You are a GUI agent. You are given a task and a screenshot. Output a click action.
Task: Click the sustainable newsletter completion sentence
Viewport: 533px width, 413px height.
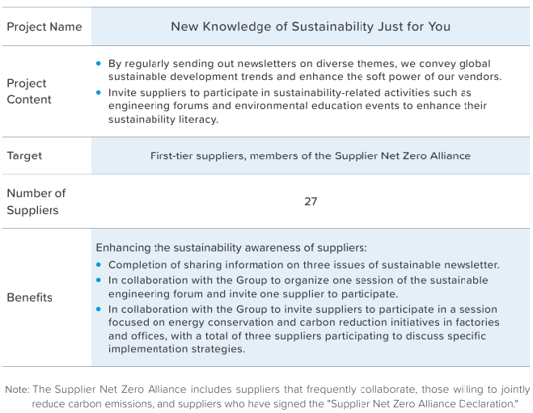click(304, 264)
